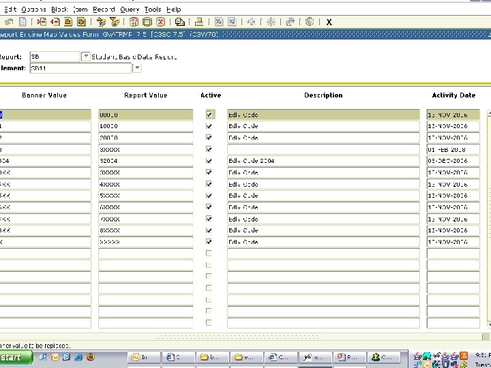Screen dimensions: 491x368
Task: Click the Execute Query toolbar icon
Action: click(147, 22)
